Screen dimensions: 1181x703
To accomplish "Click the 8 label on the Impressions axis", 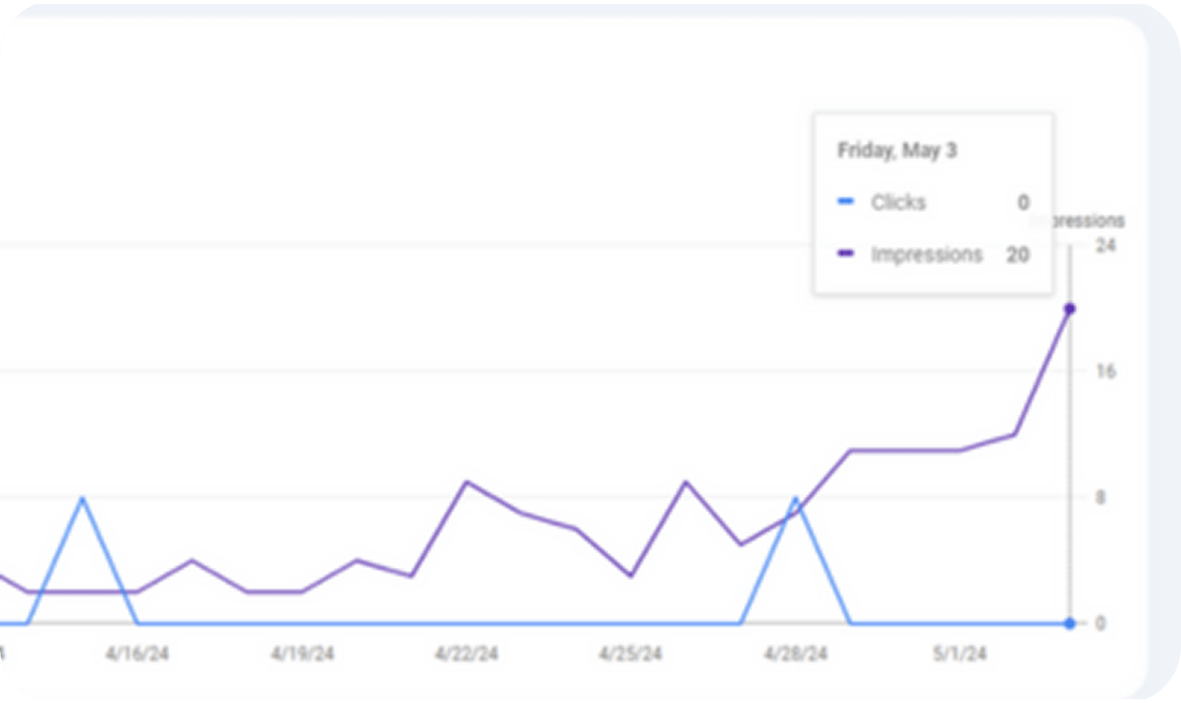I will 1101,498.
